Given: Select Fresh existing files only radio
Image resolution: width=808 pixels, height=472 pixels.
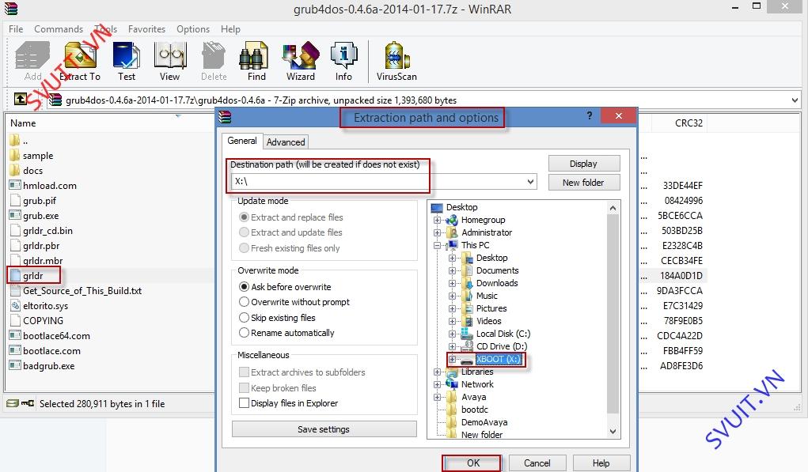Looking at the screenshot, I should [x=245, y=247].
